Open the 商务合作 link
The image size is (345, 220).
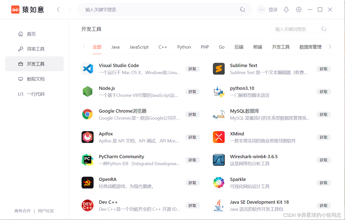[x=23, y=211]
